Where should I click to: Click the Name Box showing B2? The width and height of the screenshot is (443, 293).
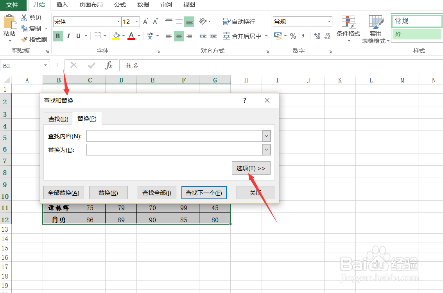coord(22,65)
